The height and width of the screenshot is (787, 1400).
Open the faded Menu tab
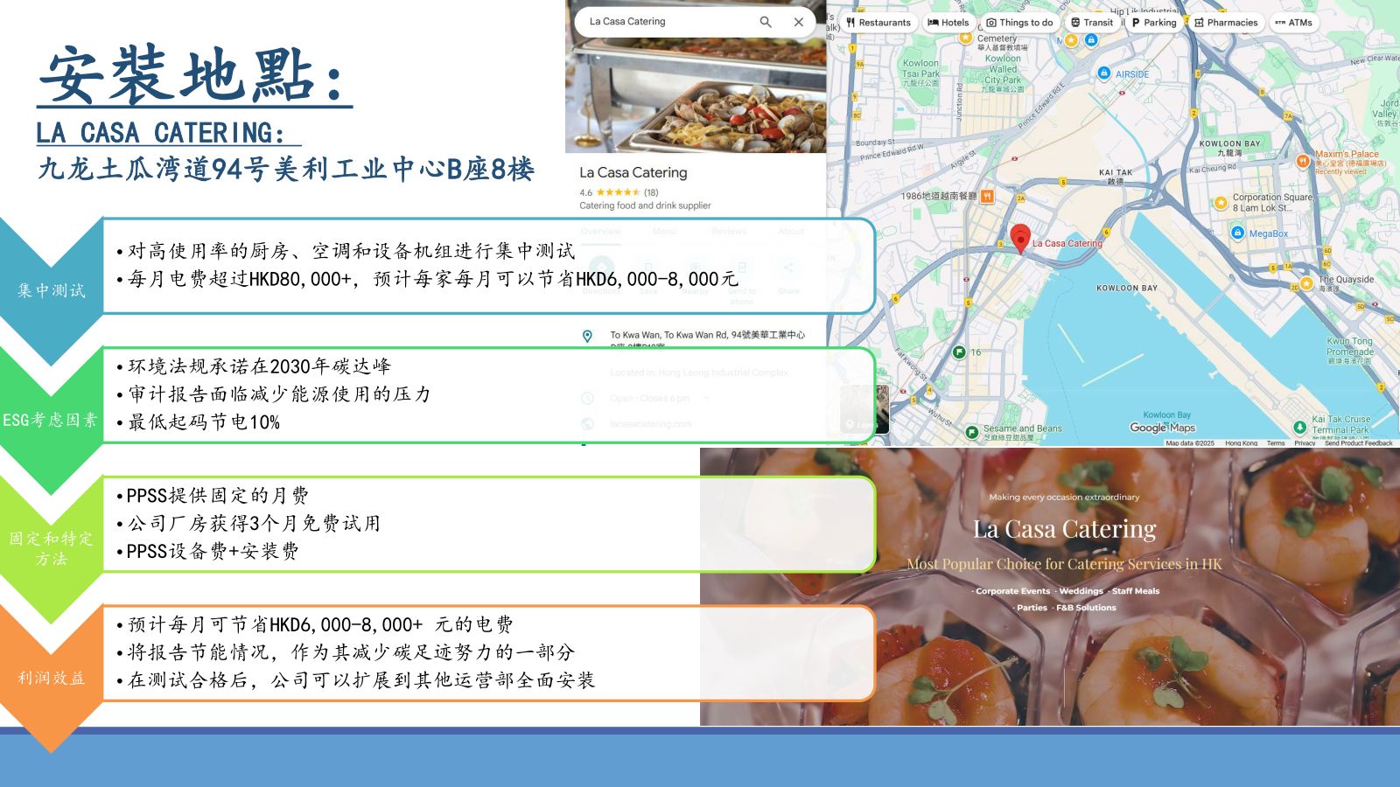click(664, 231)
